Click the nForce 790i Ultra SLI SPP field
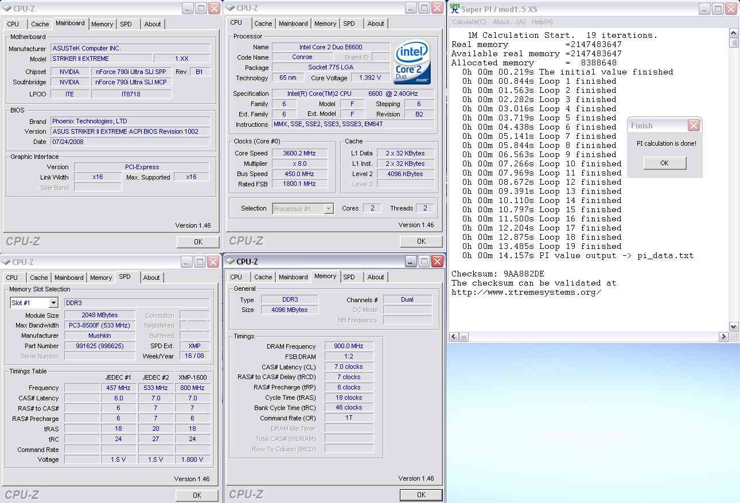 131,72
